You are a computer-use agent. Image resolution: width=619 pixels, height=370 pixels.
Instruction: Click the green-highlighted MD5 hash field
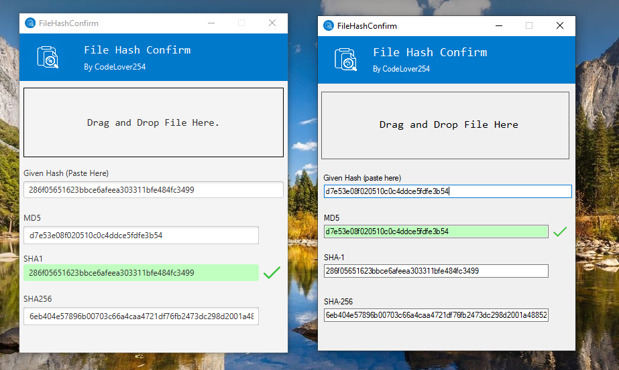point(436,232)
